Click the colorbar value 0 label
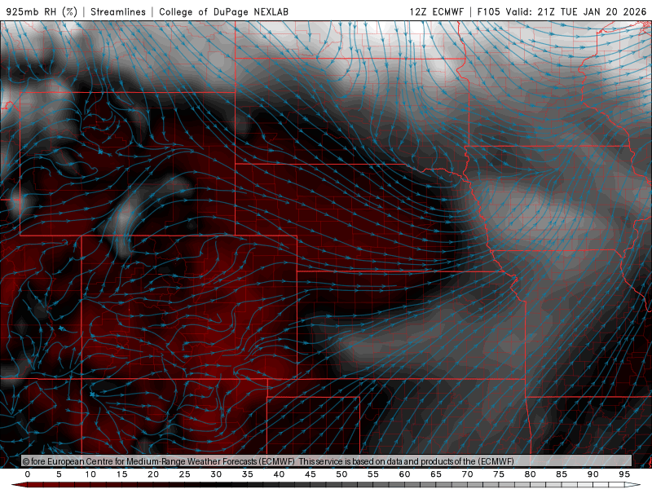This screenshot has width=652, height=489. tap(28, 474)
